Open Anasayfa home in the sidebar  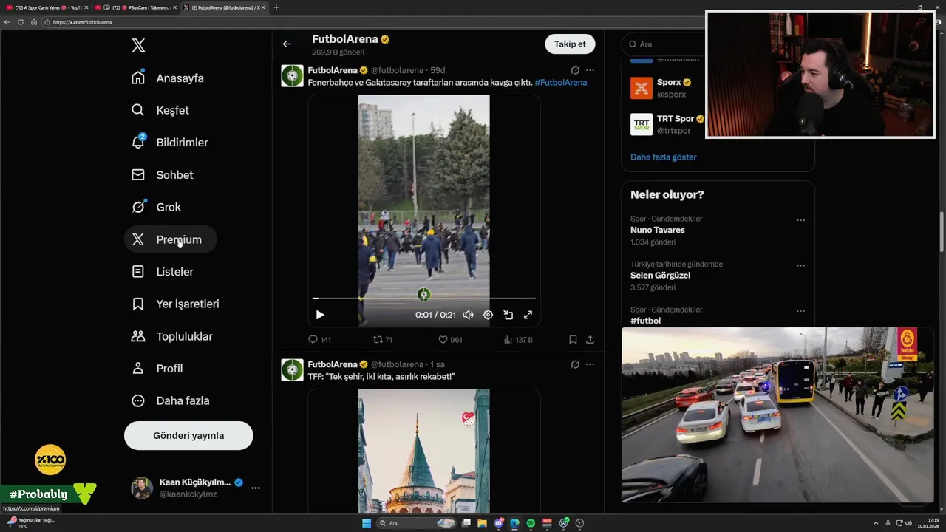pos(169,78)
